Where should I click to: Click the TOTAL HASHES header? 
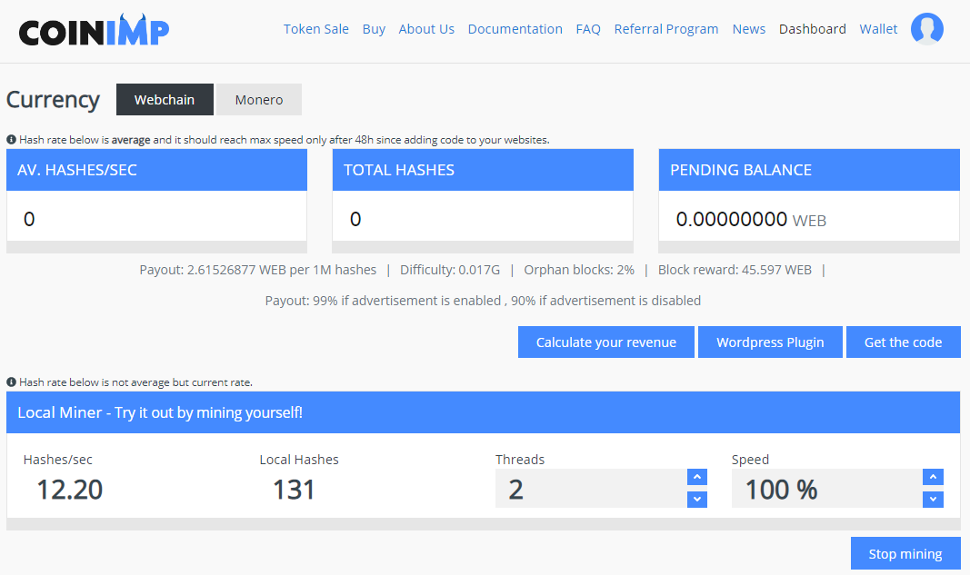coord(483,170)
